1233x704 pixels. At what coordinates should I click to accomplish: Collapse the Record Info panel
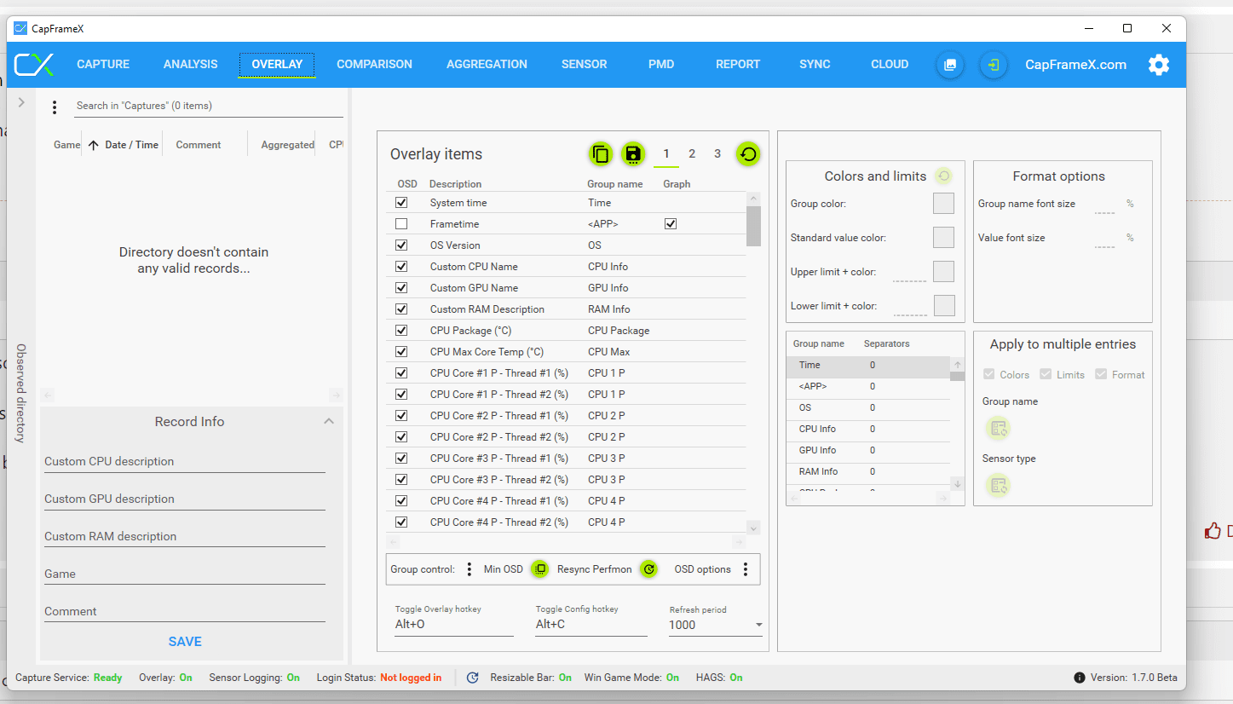click(x=329, y=422)
